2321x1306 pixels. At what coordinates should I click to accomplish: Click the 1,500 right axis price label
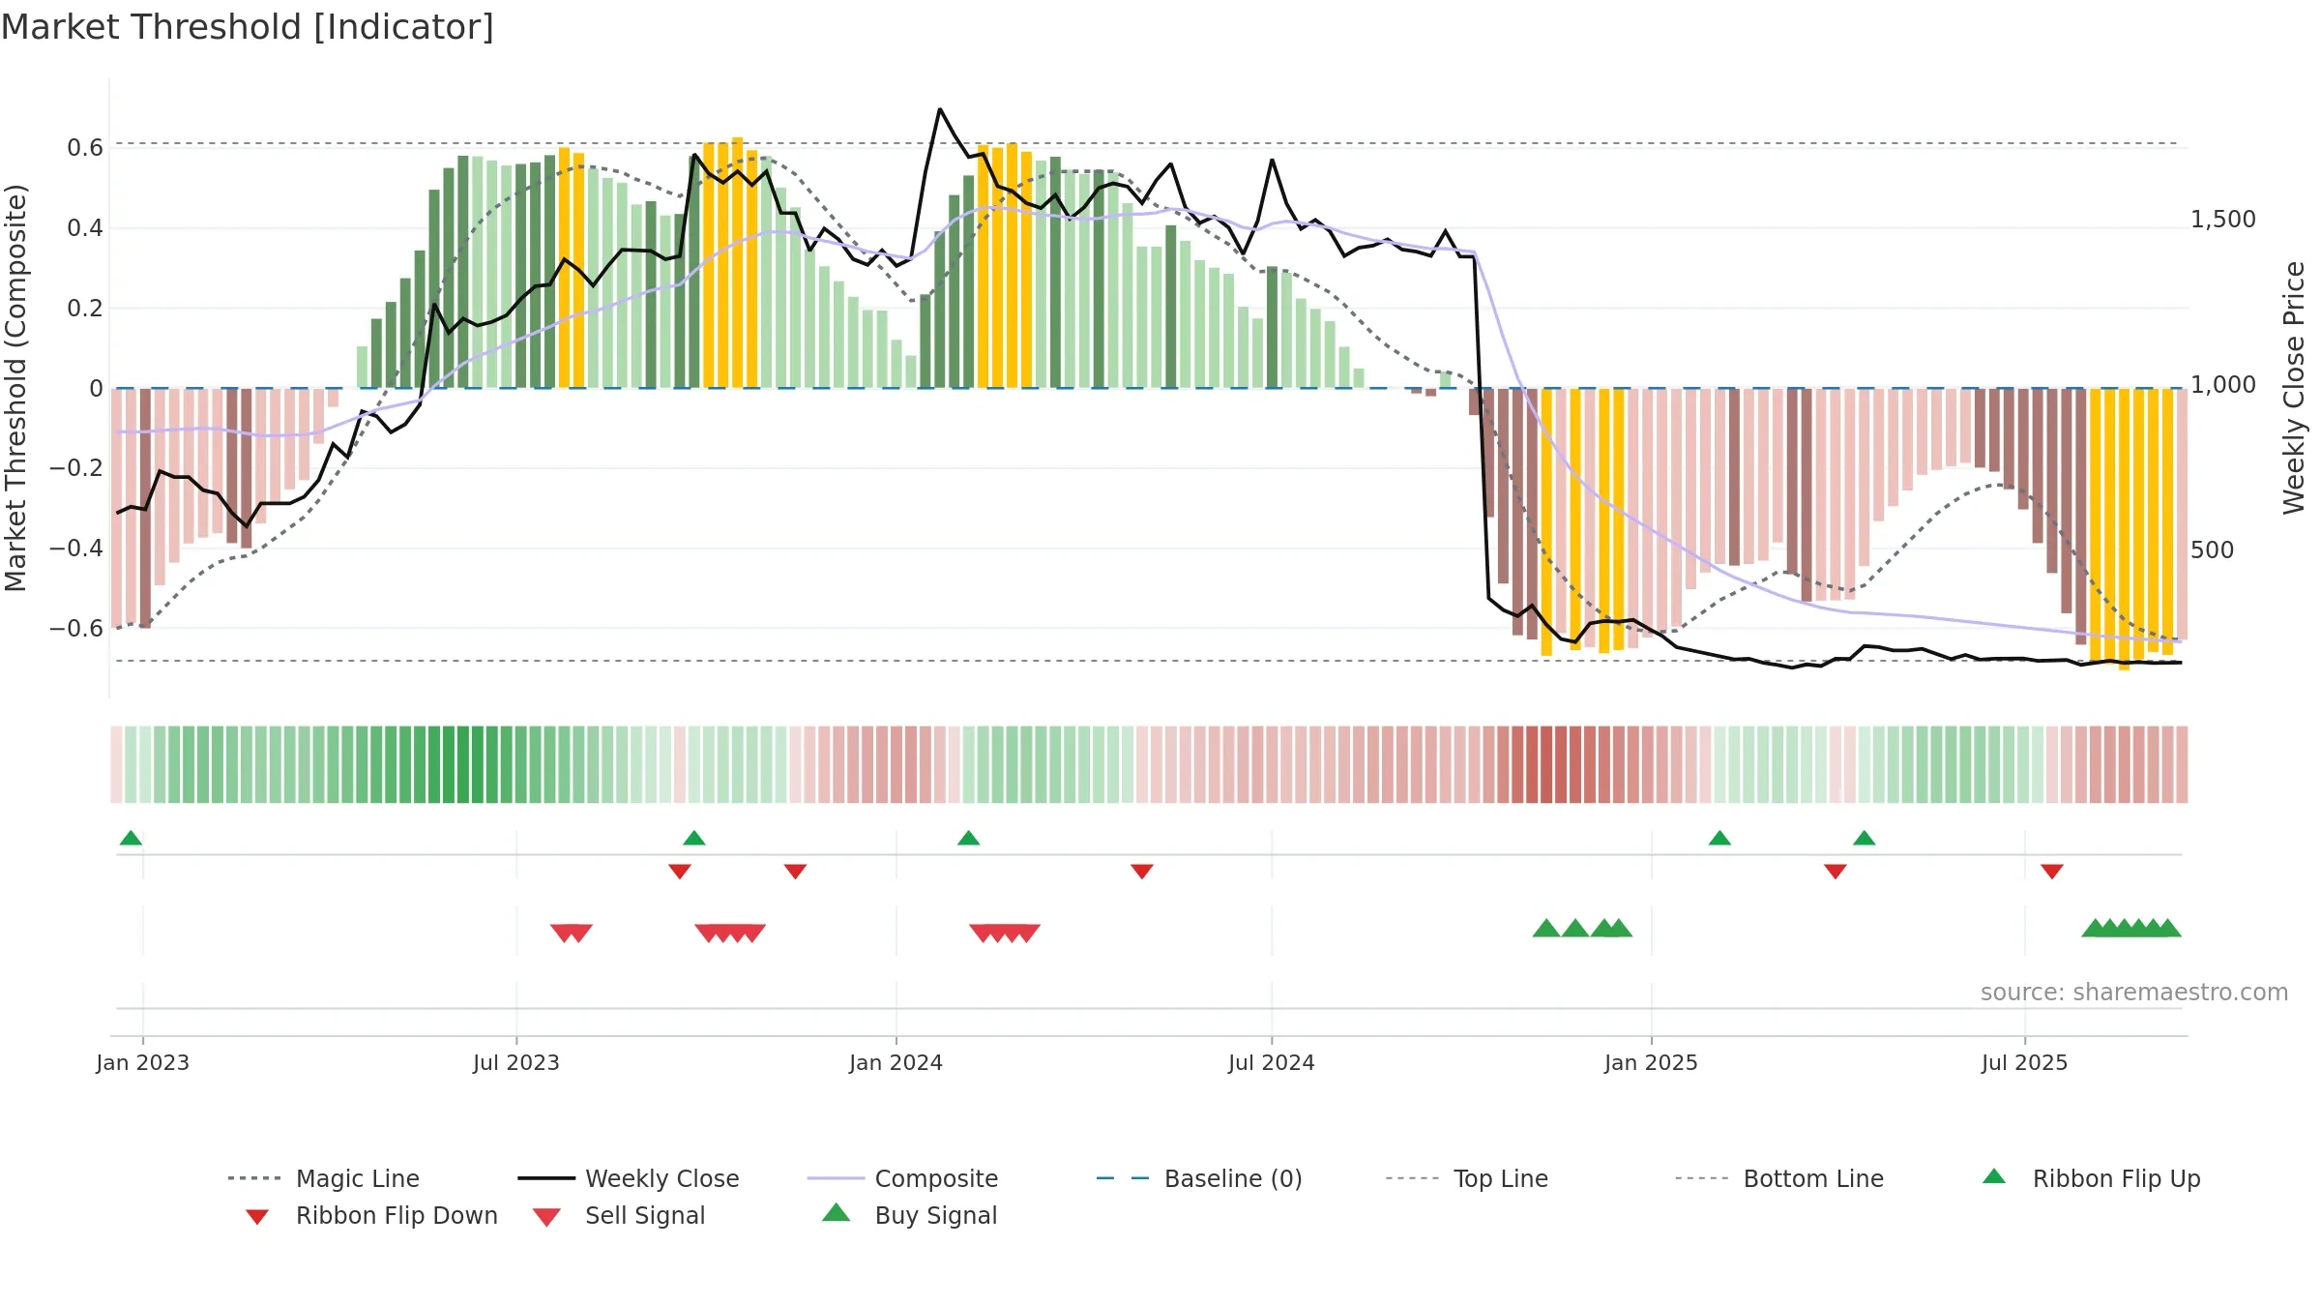pos(2223,220)
